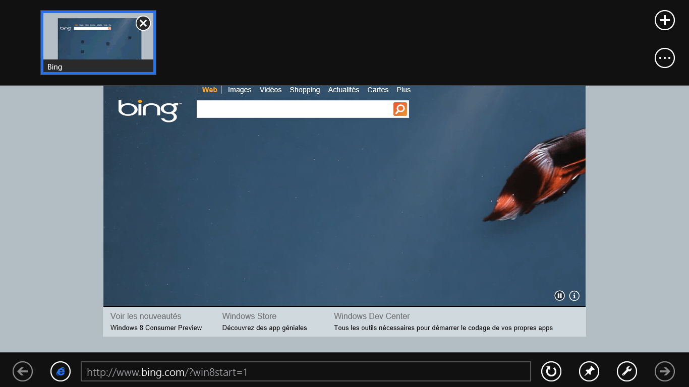The image size is (689, 387).
Task: Open Windows Store heading link
Action: point(249,316)
